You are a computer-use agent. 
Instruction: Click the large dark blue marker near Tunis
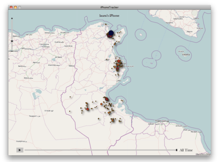pyautogui.click(x=110, y=33)
